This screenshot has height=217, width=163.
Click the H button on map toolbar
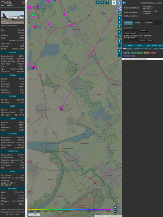tap(102, 2)
